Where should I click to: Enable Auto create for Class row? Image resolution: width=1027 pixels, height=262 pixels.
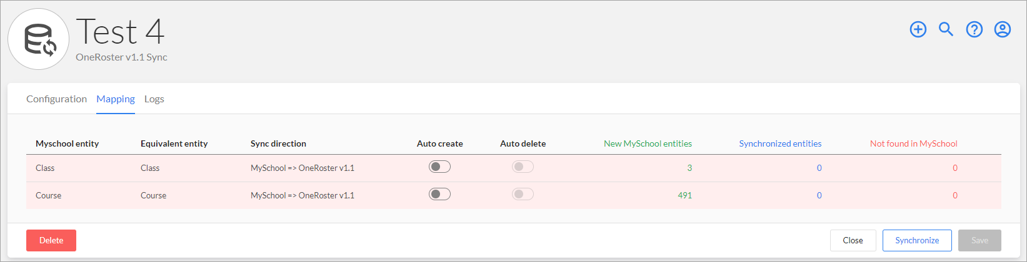pyautogui.click(x=439, y=167)
